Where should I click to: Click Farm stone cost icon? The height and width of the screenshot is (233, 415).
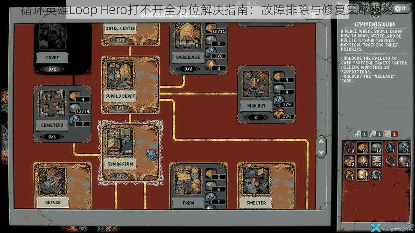point(211,186)
